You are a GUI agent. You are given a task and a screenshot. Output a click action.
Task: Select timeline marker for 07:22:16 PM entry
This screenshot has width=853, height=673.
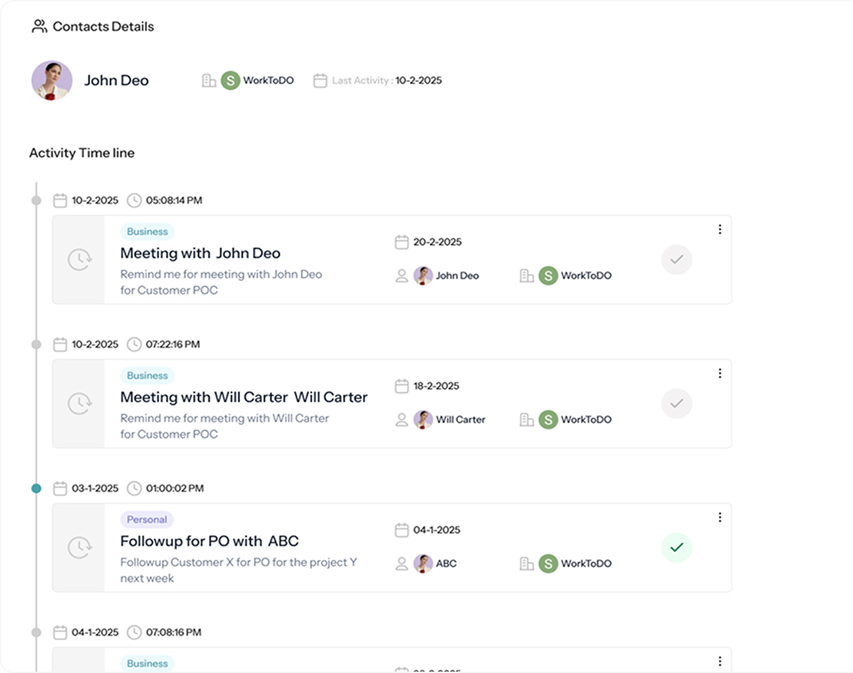point(36,344)
